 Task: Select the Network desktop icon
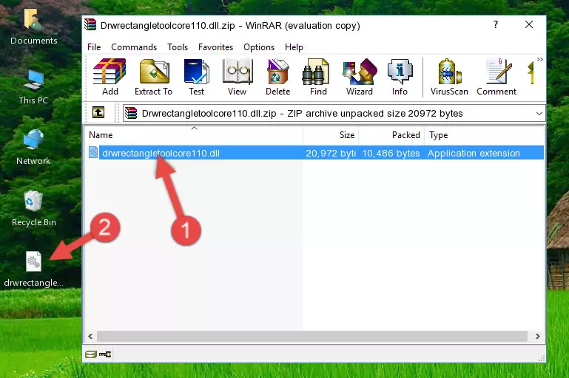point(33,148)
